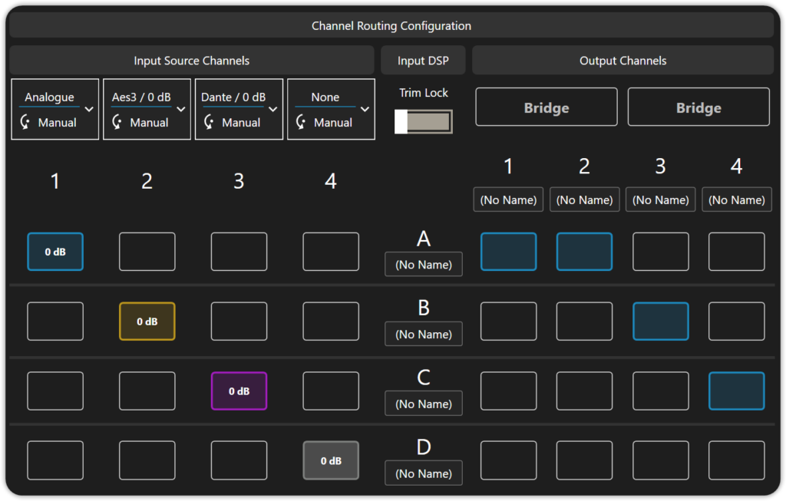Viewport: 786px width, 501px height.
Task: Open the None input source dropdown
Action: (x=365, y=109)
